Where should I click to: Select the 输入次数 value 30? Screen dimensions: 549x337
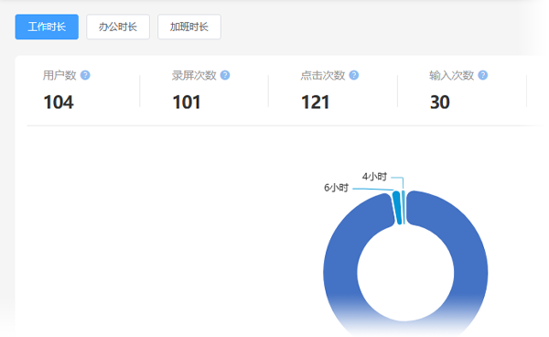point(440,103)
